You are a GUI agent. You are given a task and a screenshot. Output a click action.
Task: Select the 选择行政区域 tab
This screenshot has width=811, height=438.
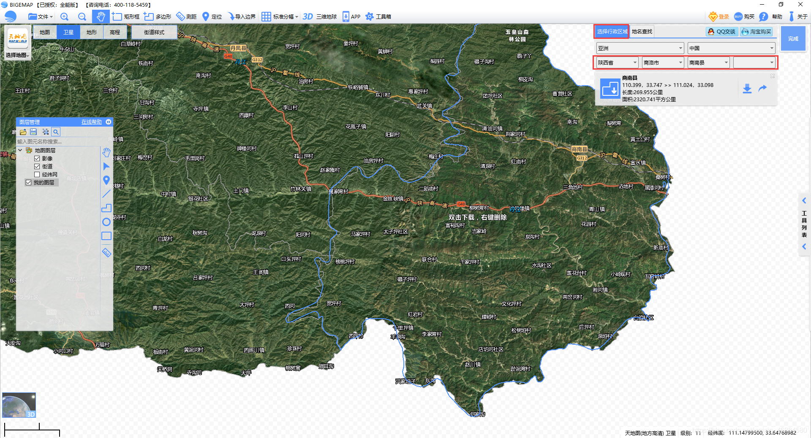click(x=612, y=32)
